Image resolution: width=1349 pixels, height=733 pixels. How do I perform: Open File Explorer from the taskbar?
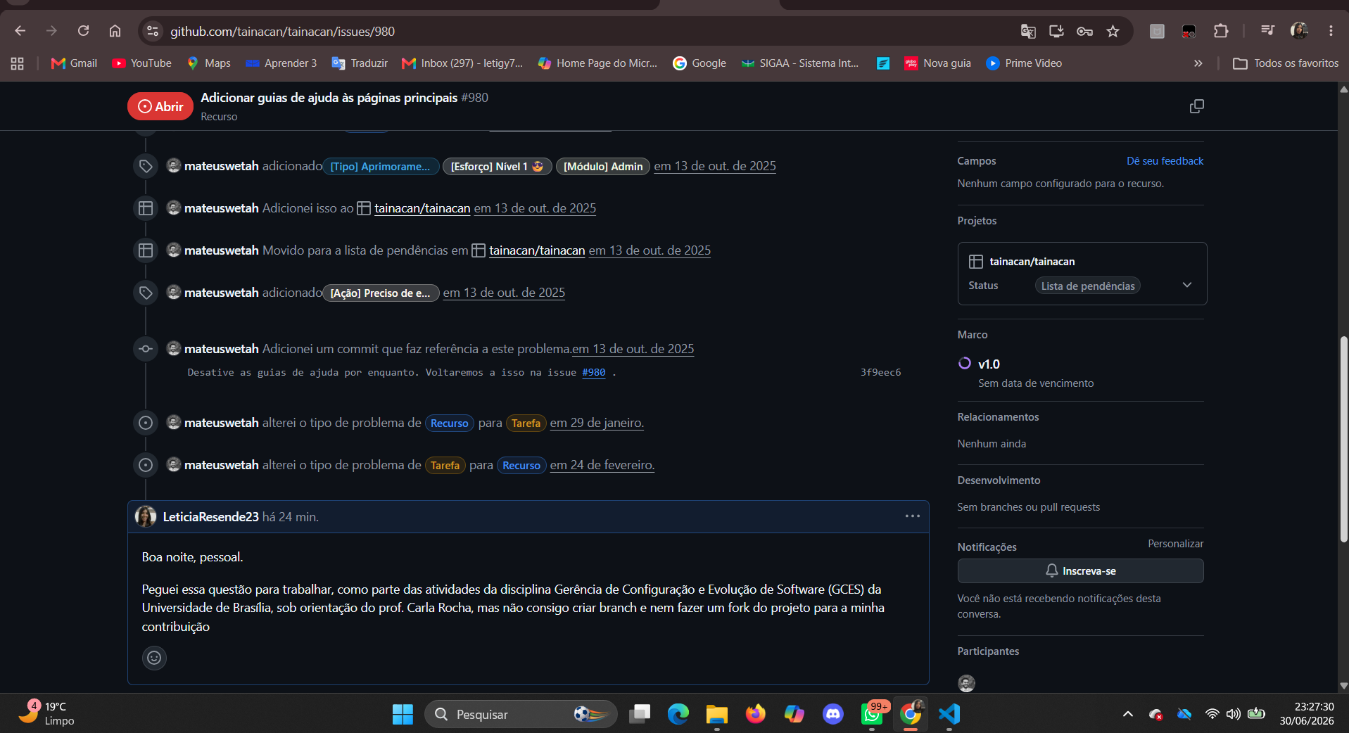point(717,714)
